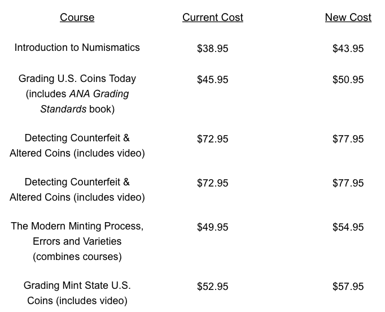Click the $49.95 current cost

[x=213, y=227]
